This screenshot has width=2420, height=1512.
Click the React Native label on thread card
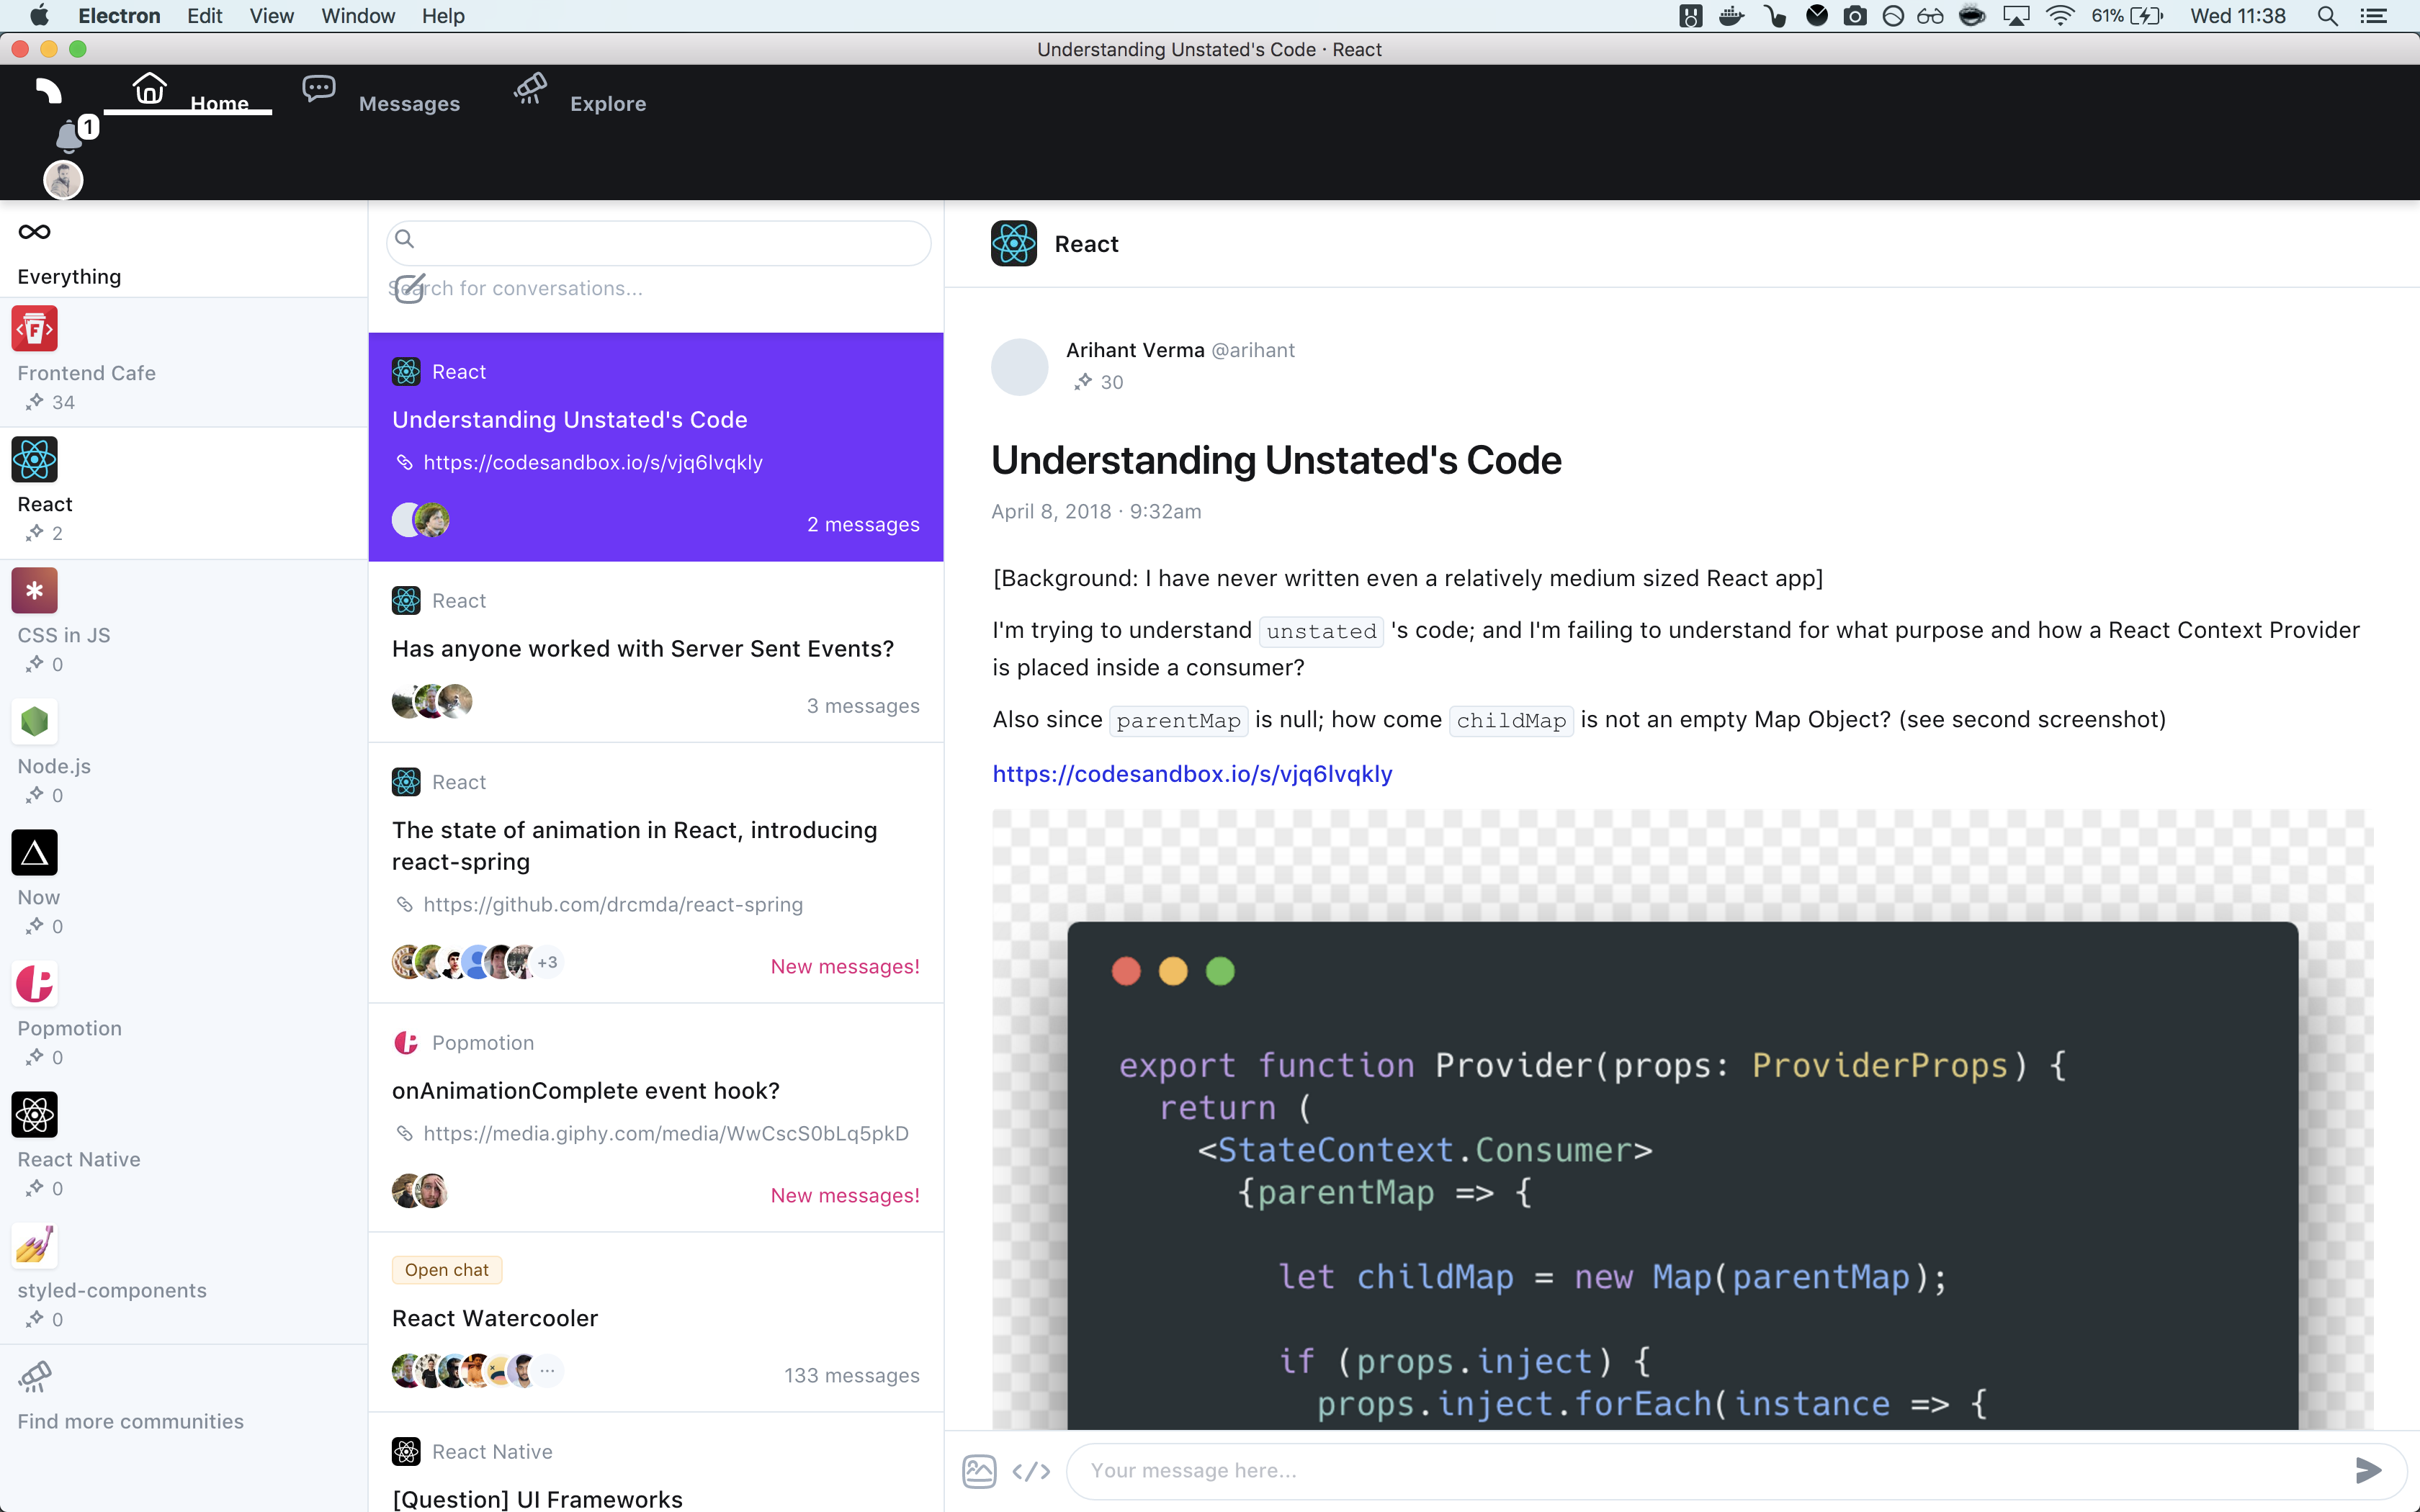[x=492, y=1452]
